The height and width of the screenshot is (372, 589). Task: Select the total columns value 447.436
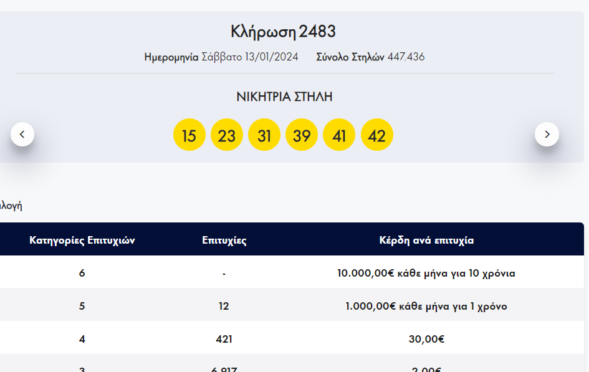(406, 57)
